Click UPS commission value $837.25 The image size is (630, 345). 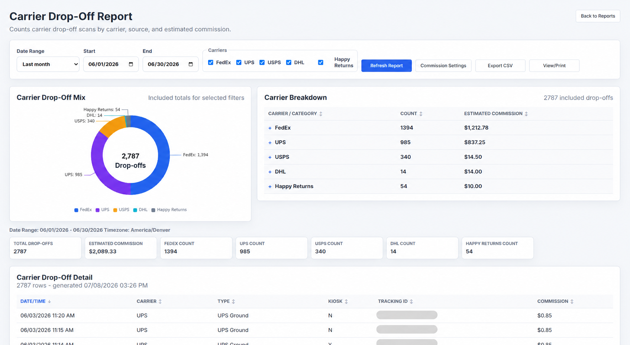coord(475,142)
